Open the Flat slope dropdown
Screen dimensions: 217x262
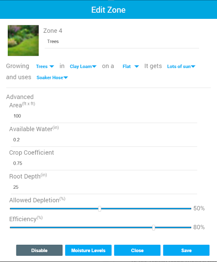(130, 66)
